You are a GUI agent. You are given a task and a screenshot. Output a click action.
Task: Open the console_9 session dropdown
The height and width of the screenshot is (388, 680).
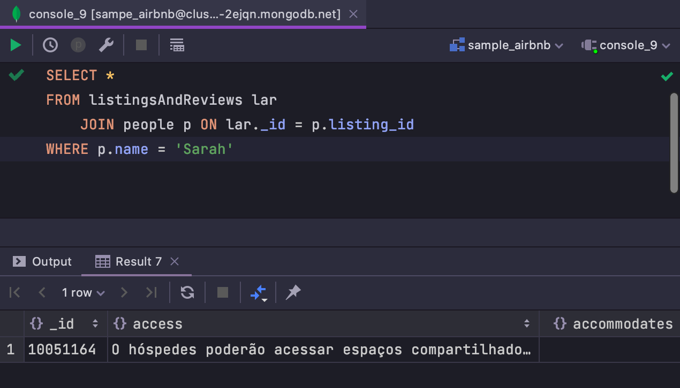click(x=626, y=45)
